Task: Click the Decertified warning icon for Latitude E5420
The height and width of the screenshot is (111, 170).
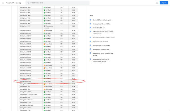Action: pos(44,31)
